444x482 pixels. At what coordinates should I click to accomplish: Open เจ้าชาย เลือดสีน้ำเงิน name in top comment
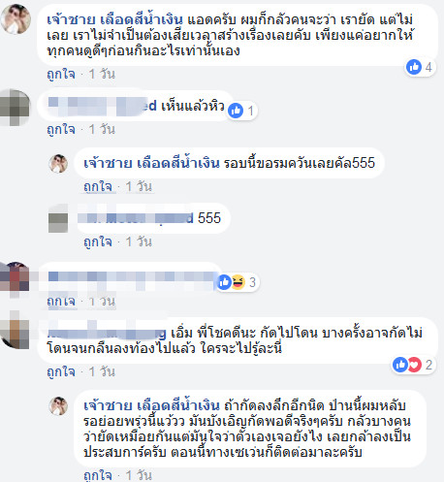pos(115,19)
